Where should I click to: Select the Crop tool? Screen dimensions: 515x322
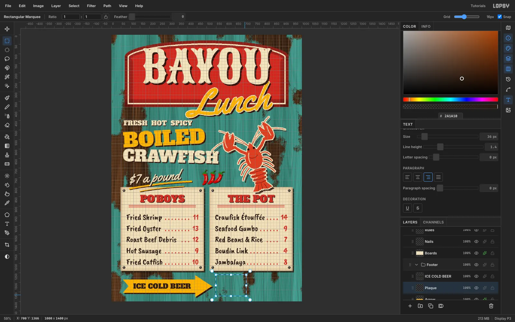pyautogui.click(x=7, y=245)
